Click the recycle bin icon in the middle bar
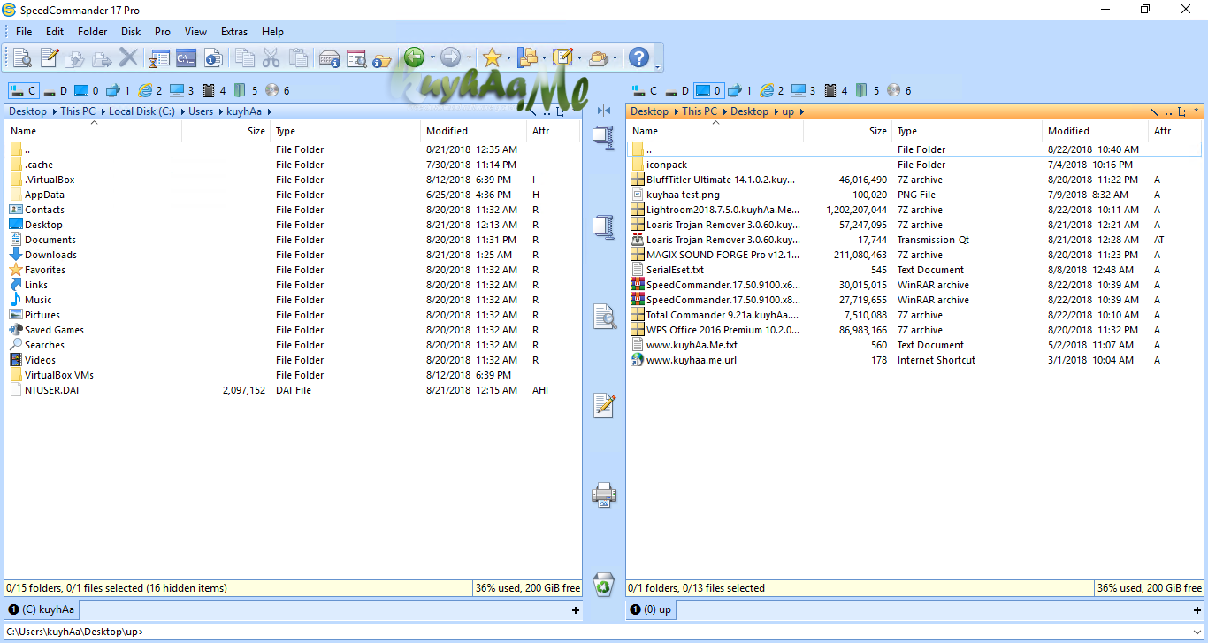This screenshot has height=643, width=1208. coord(604,584)
